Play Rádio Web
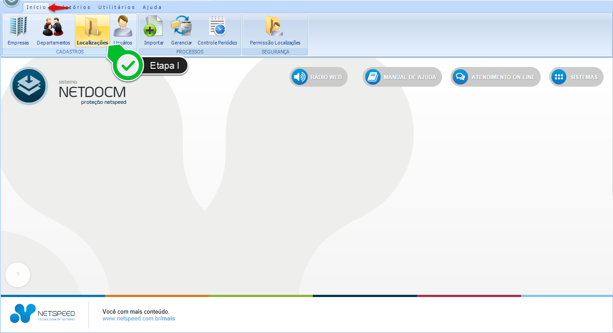The image size is (613, 333). [x=319, y=77]
